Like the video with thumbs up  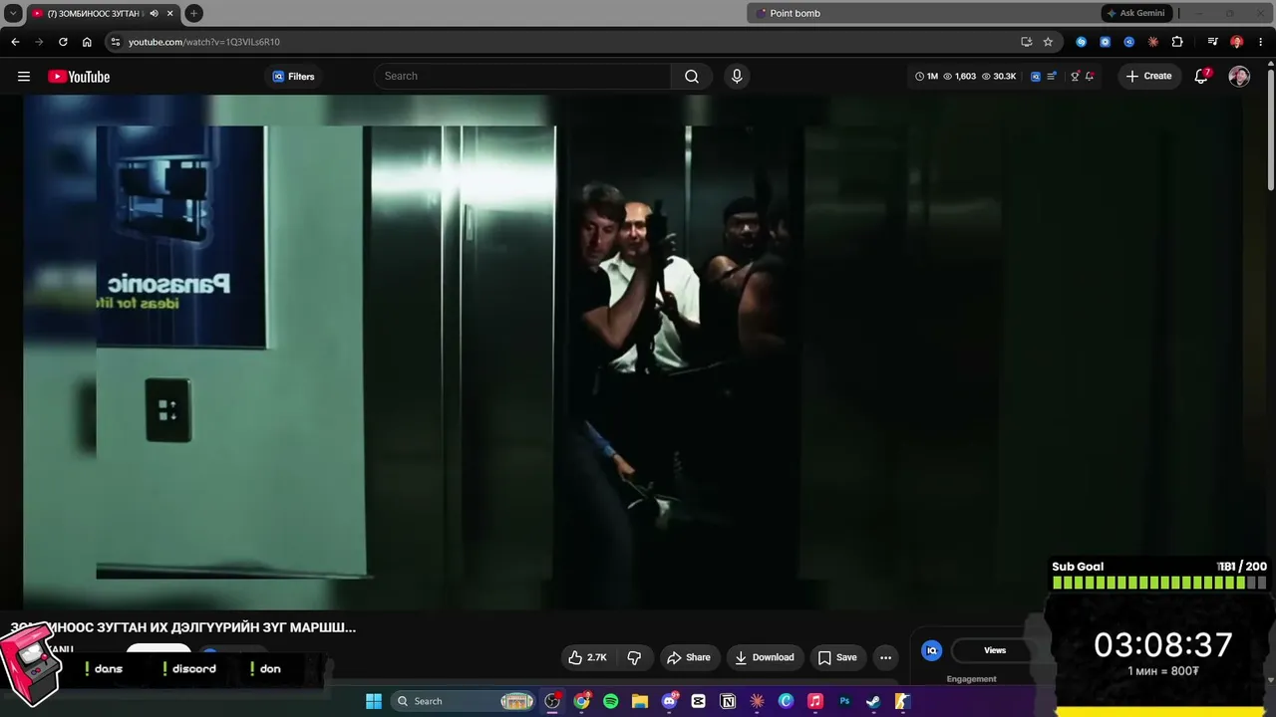(587, 657)
